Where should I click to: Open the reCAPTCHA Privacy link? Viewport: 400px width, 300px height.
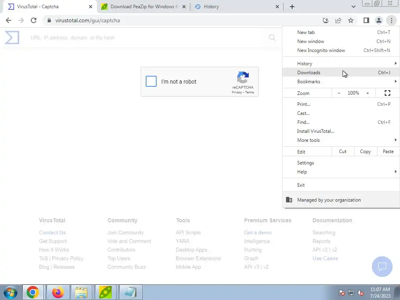pyautogui.click(x=237, y=92)
